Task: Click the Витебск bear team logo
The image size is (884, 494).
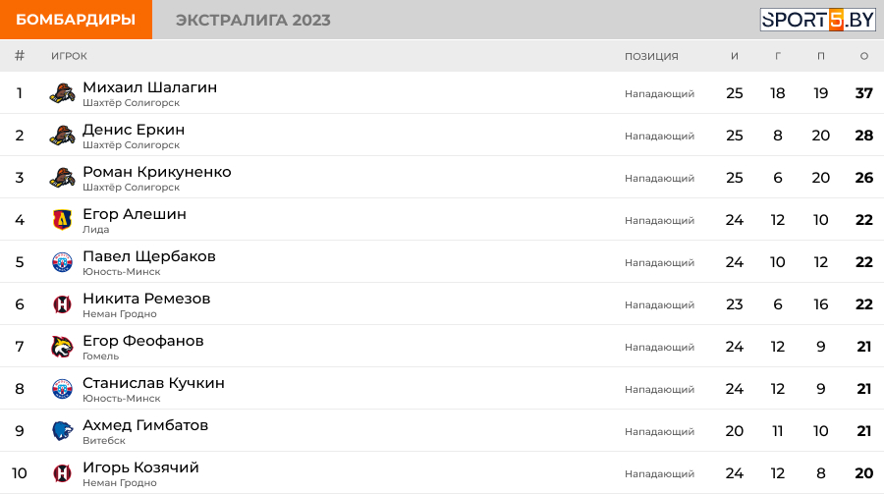Action: tap(62, 431)
